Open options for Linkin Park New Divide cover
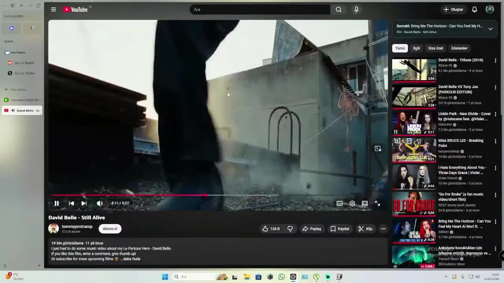This screenshot has height=283, width=504. click(495, 114)
